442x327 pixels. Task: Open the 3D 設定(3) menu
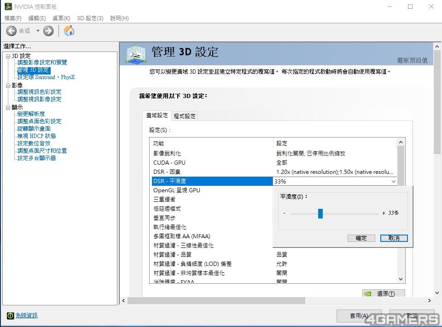(x=90, y=18)
